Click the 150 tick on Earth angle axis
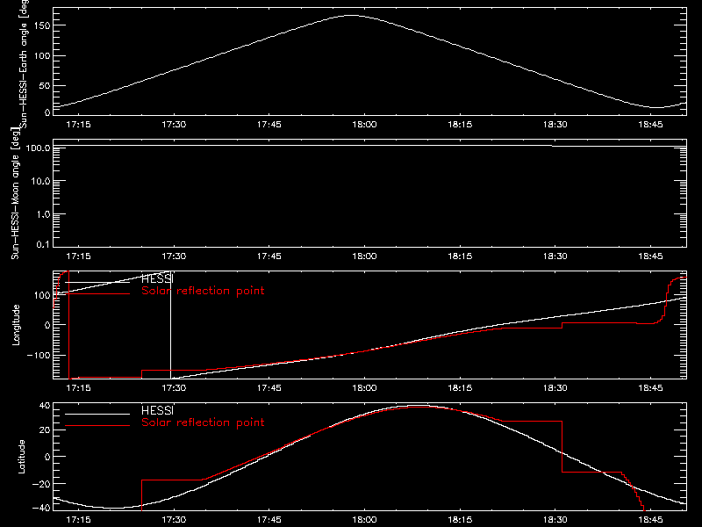The width and height of the screenshot is (702, 527). pos(42,25)
